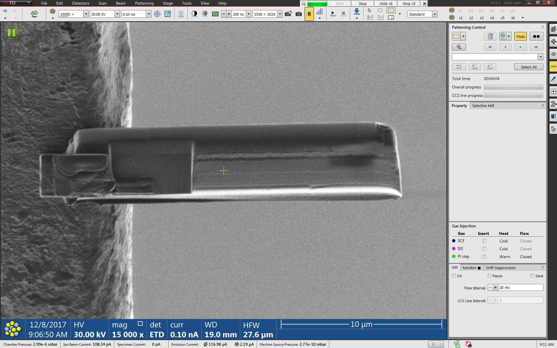Expand the beam current 0.10 nA dropdown
Image resolution: width=557 pixels, height=348 pixels.
tap(149, 14)
